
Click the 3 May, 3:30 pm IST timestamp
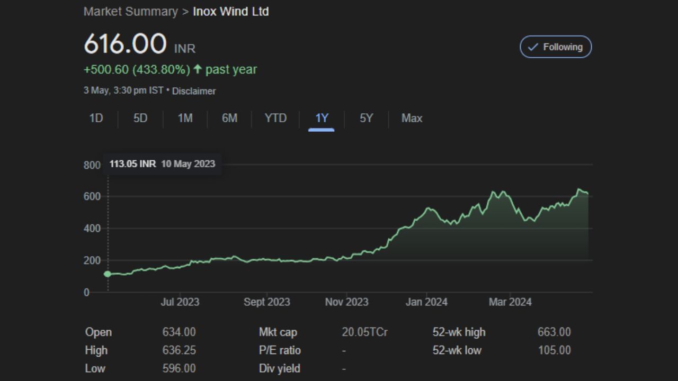[x=123, y=90]
